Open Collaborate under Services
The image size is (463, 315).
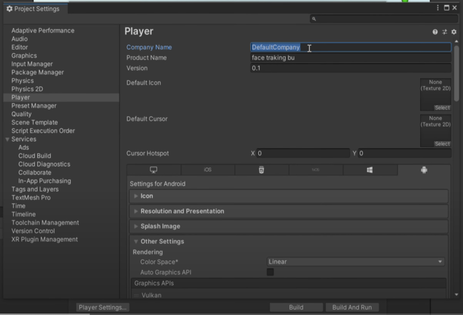tap(35, 173)
